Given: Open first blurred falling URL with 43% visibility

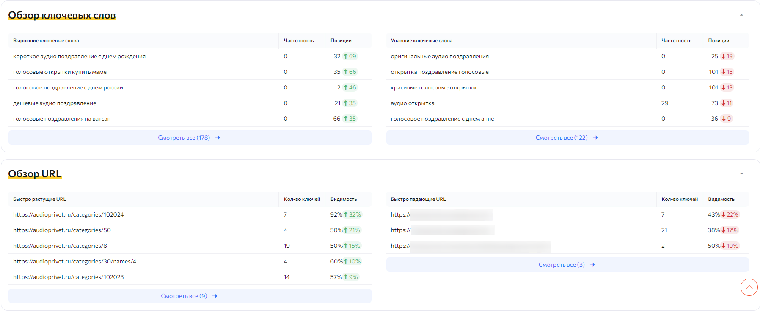Looking at the screenshot, I should coord(441,214).
